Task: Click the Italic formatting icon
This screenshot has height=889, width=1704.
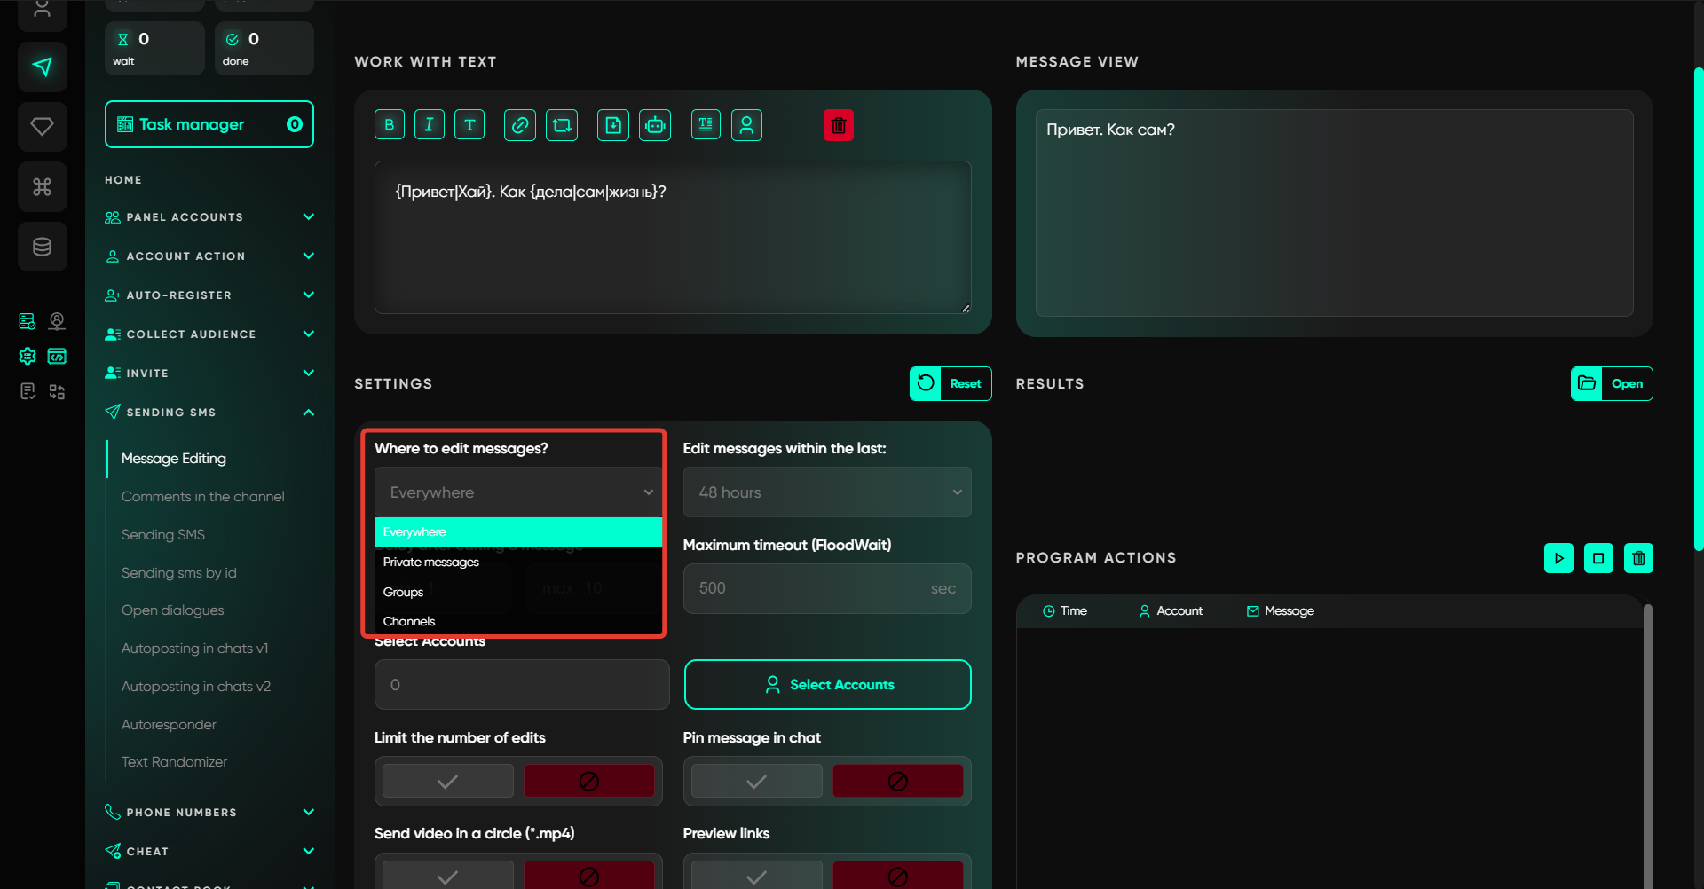Action: (430, 125)
